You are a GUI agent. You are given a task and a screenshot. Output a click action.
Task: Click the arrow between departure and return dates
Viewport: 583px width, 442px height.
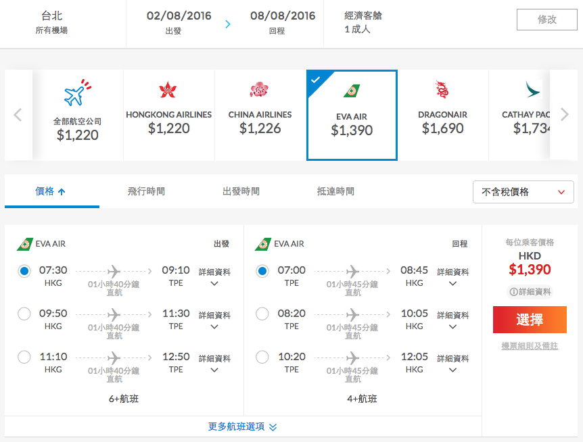227,24
